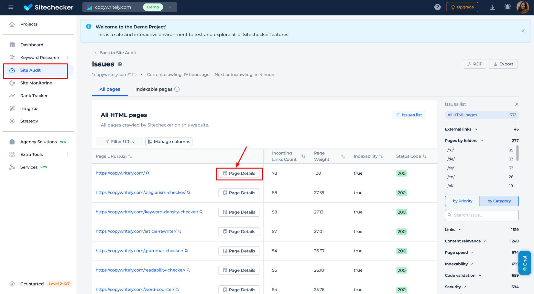Click the folders list scrollbar

click(517, 153)
